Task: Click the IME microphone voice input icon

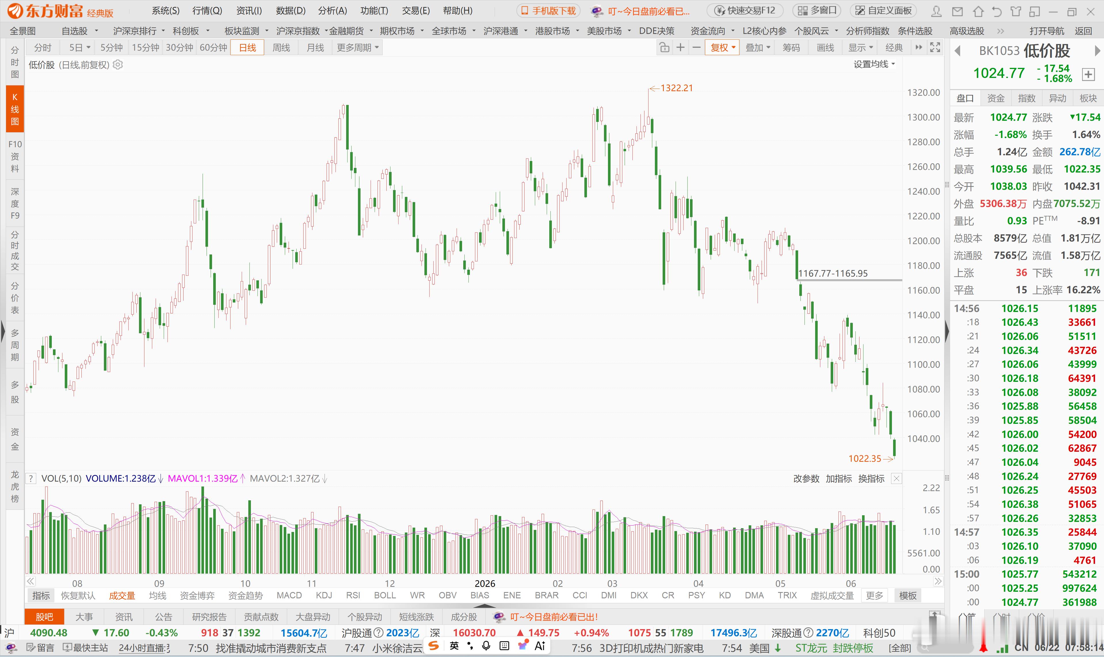Action: tap(486, 646)
